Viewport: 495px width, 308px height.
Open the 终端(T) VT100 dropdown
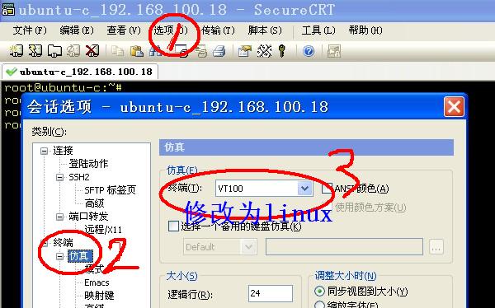pos(304,189)
